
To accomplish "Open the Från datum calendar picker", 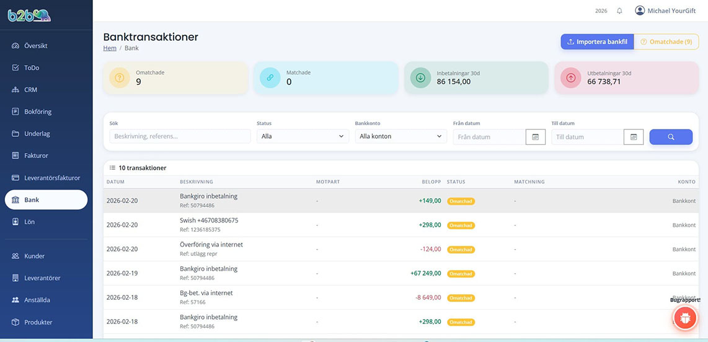I will point(535,137).
